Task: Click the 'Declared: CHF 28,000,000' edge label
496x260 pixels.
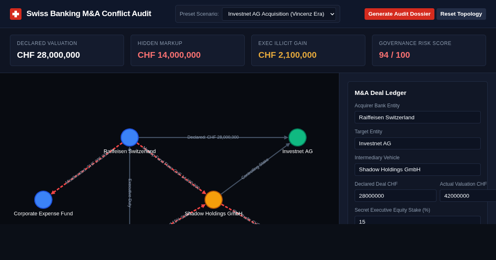Action: coord(213,137)
